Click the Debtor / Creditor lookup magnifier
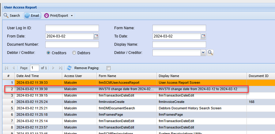 pyautogui.click(x=210, y=53)
